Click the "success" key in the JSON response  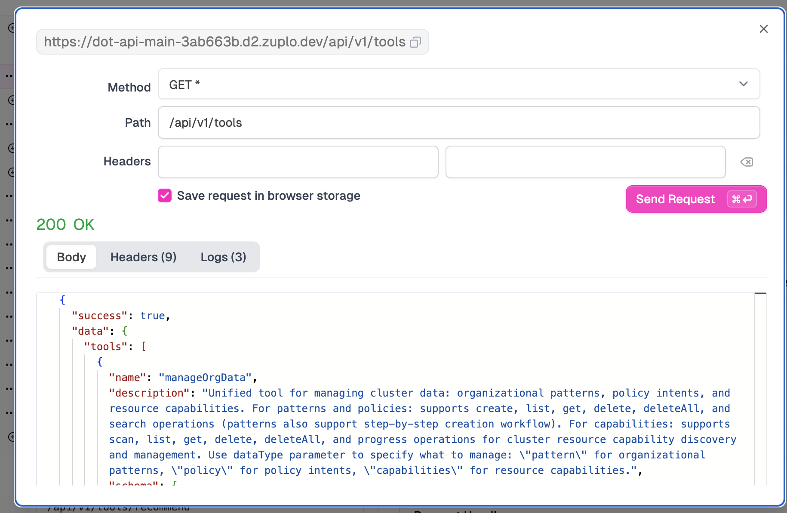99,316
